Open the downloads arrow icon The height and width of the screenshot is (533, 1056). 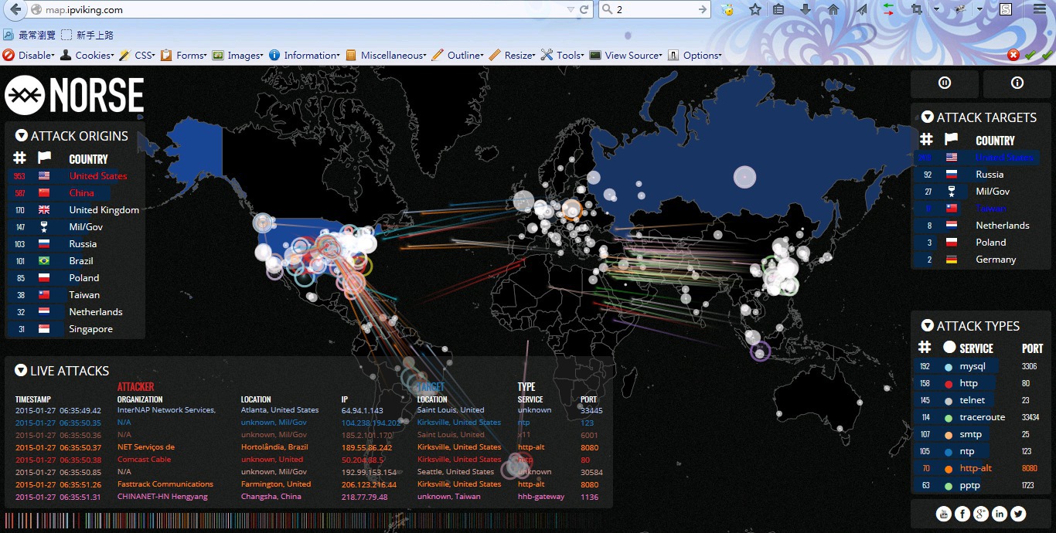806,10
